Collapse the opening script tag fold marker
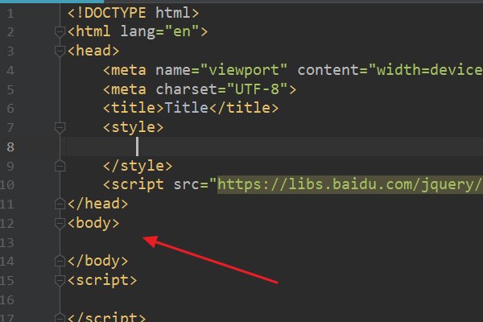Image resolution: width=483 pixels, height=322 pixels. (59, 281)
